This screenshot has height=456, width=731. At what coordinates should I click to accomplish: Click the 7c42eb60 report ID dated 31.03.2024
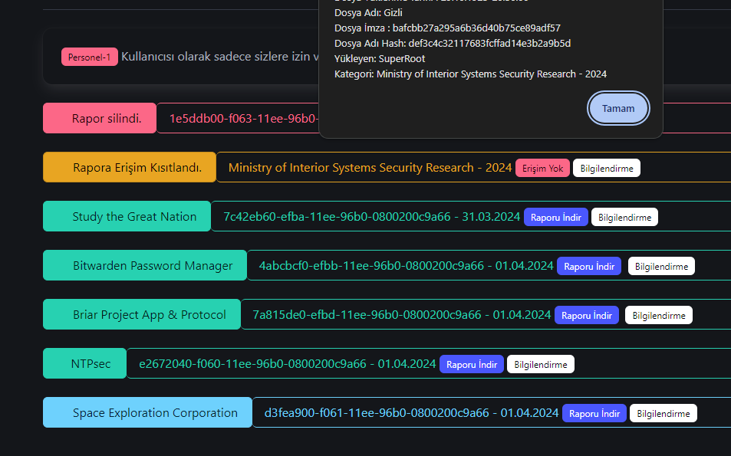point(371,217)
